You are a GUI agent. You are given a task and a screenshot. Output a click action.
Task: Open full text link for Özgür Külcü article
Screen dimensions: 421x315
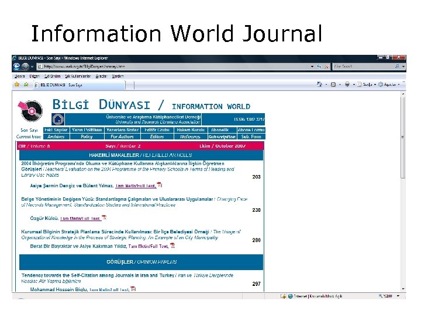(81, 219)
